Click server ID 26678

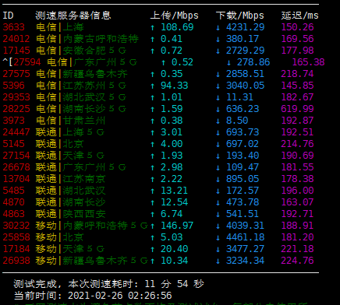[16, 167]
